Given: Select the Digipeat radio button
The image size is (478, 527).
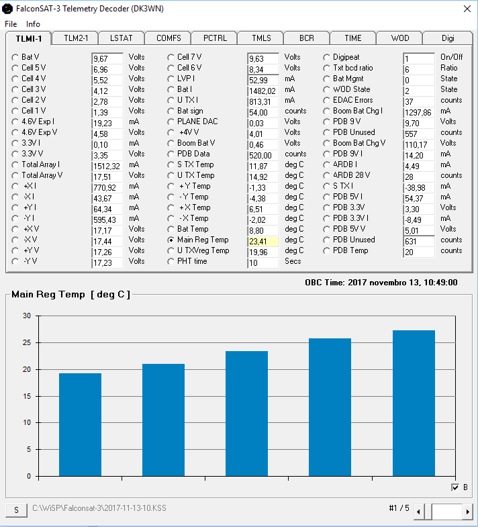Looking at the screenshot, I should point(326,58).
